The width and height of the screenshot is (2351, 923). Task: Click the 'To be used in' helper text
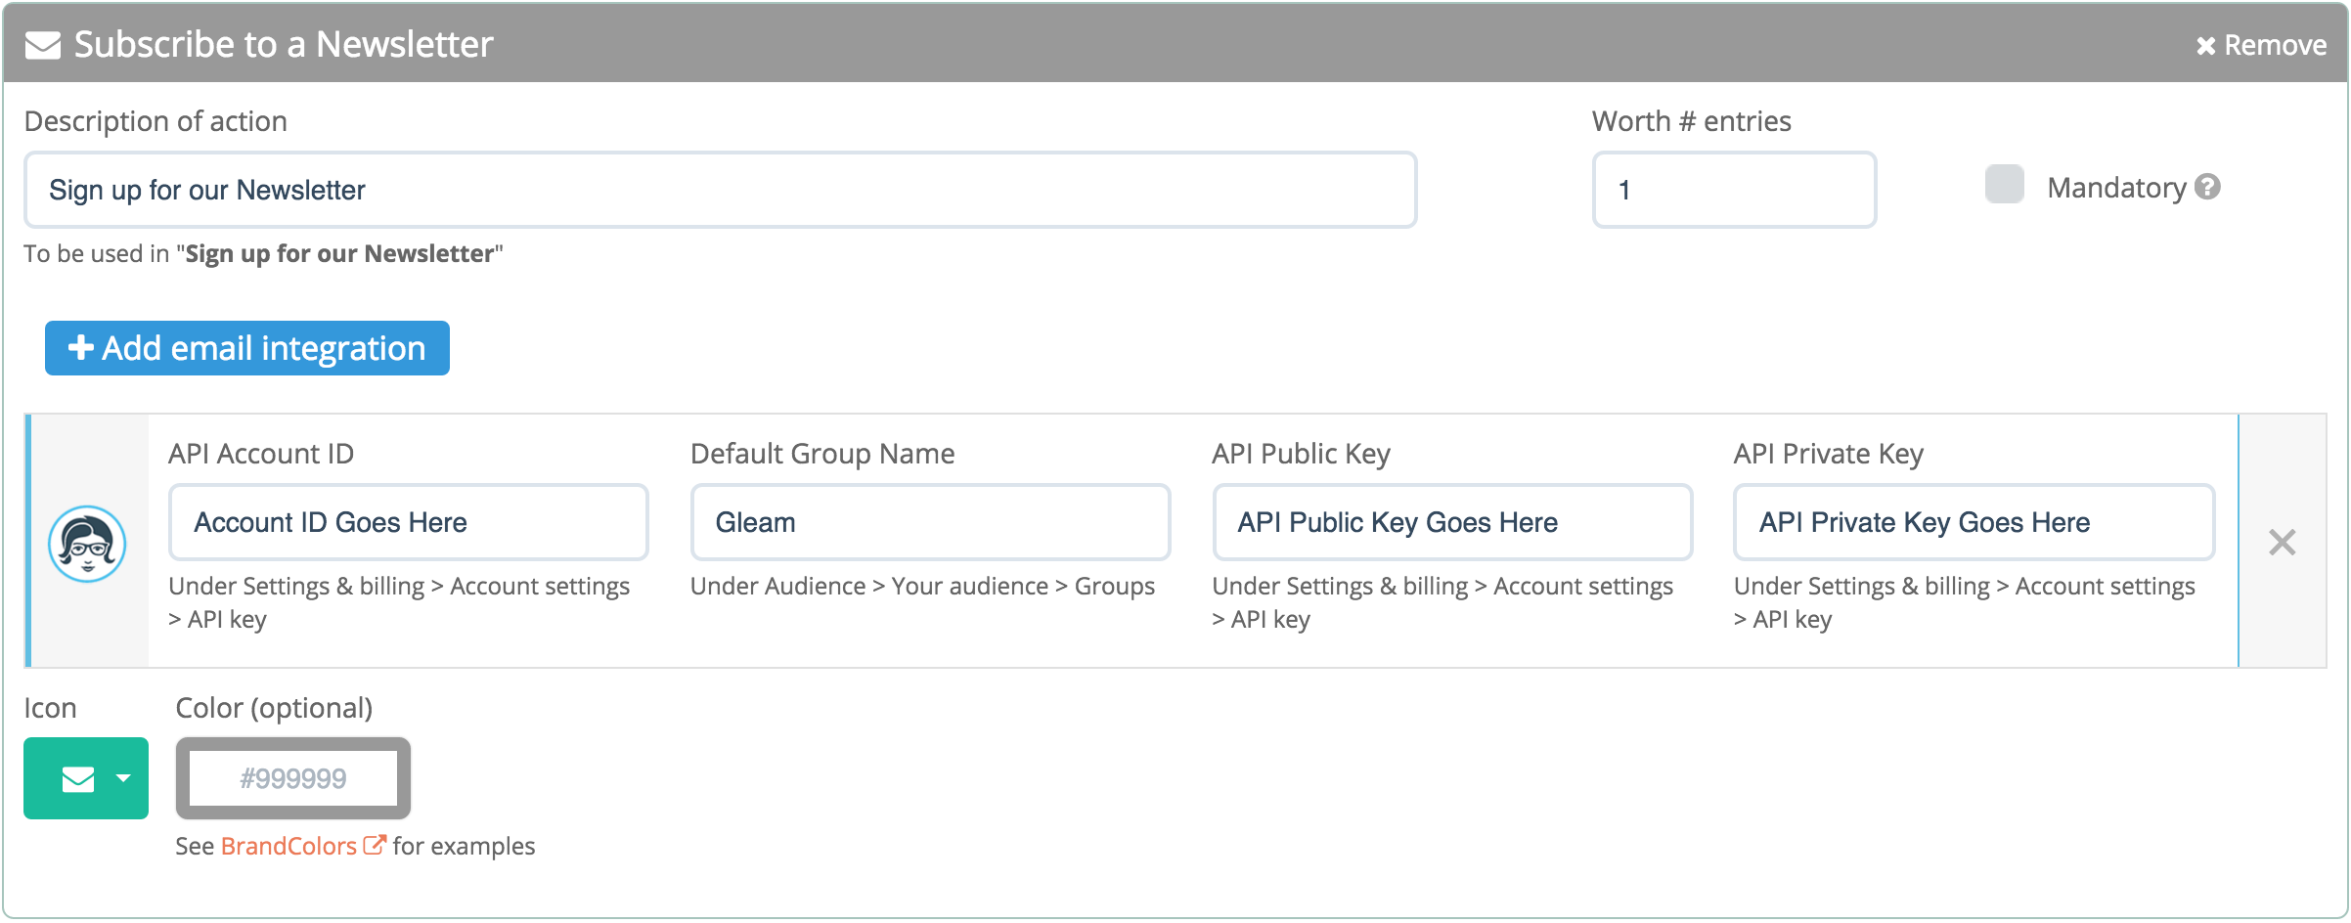click(x=263, y=254)
